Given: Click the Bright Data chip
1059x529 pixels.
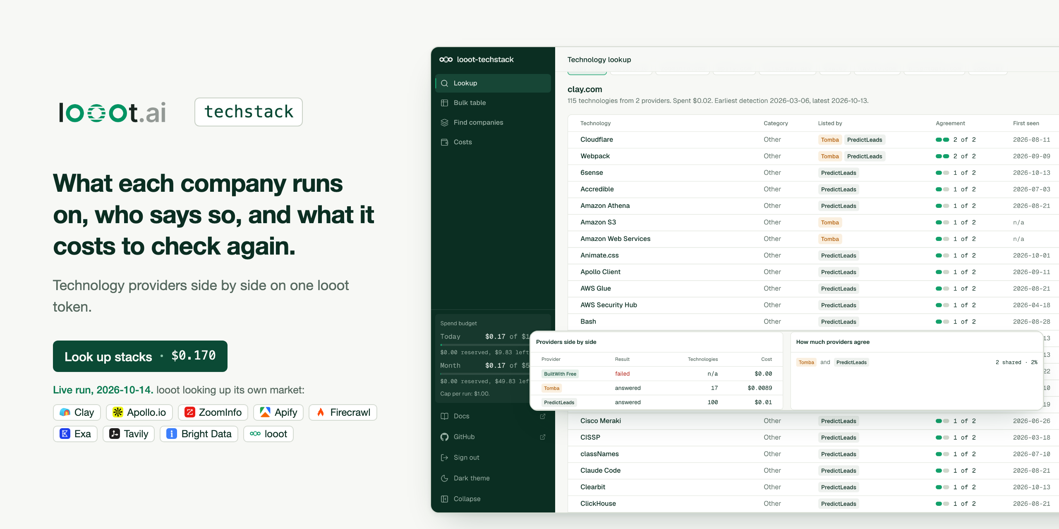Looking at the screenshot, I should 199,434.
